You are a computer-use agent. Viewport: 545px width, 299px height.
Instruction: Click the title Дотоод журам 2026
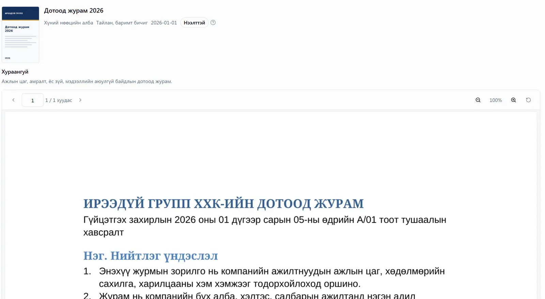tap(74, 11)
